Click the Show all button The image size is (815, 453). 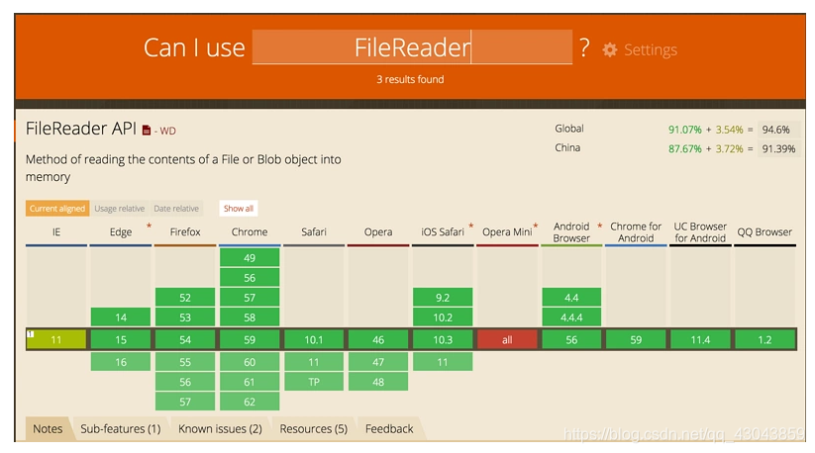pyautogui.click(x=239, y=209)
